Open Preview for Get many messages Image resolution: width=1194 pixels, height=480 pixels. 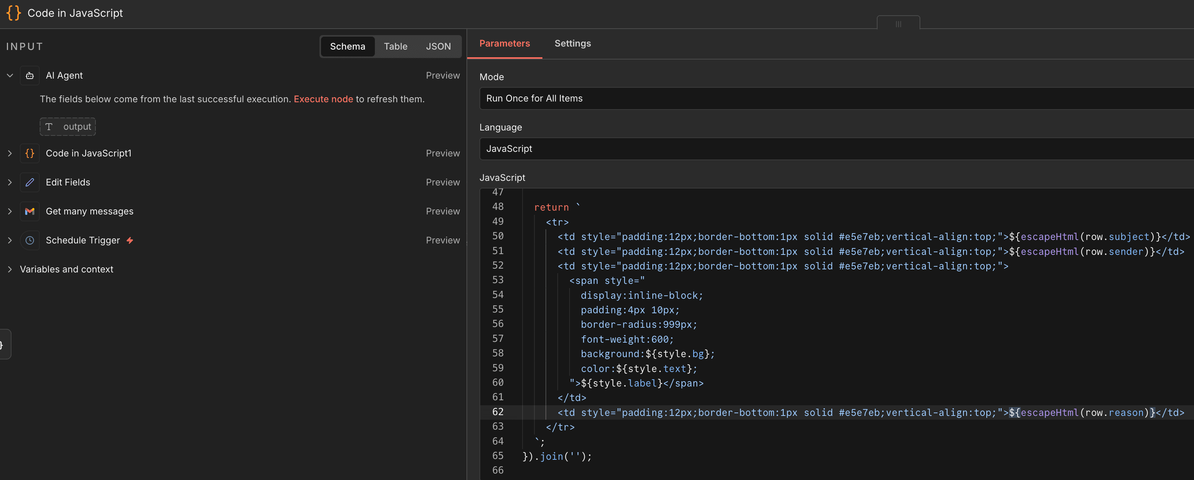pyautogui.click(x=443, y=211)
